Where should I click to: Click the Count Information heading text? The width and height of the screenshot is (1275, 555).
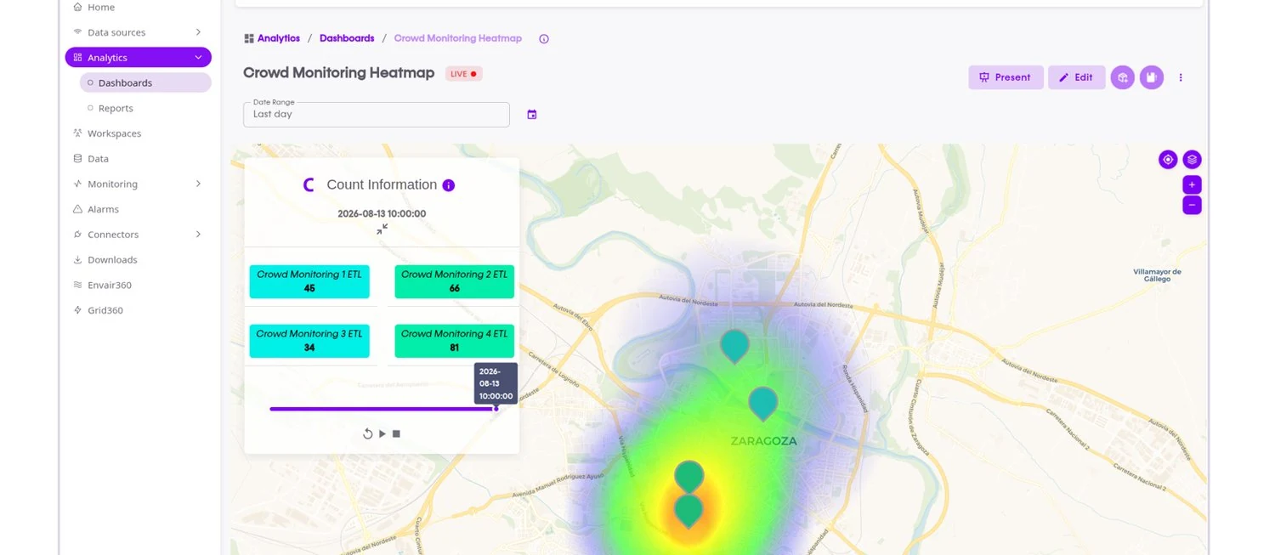(x=382, y=184)
